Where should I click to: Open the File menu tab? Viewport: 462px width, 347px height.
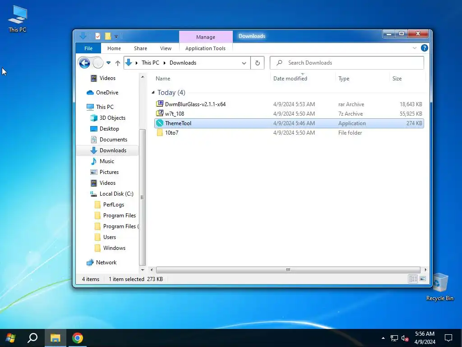point(88,48)
